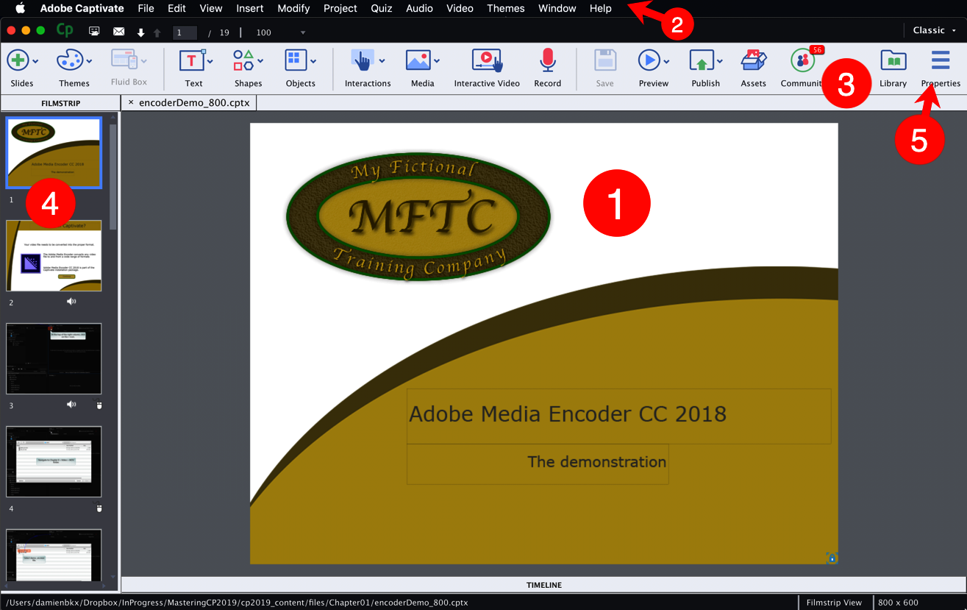Open the Classic workspace dropdown
The image size is (967, 610).
click(x=935, y=30)
